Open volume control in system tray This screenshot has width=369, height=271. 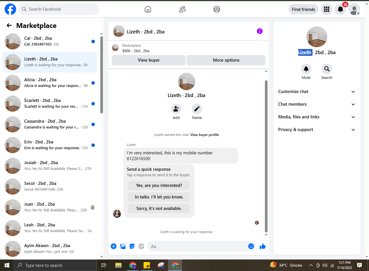tap(325, 265)
